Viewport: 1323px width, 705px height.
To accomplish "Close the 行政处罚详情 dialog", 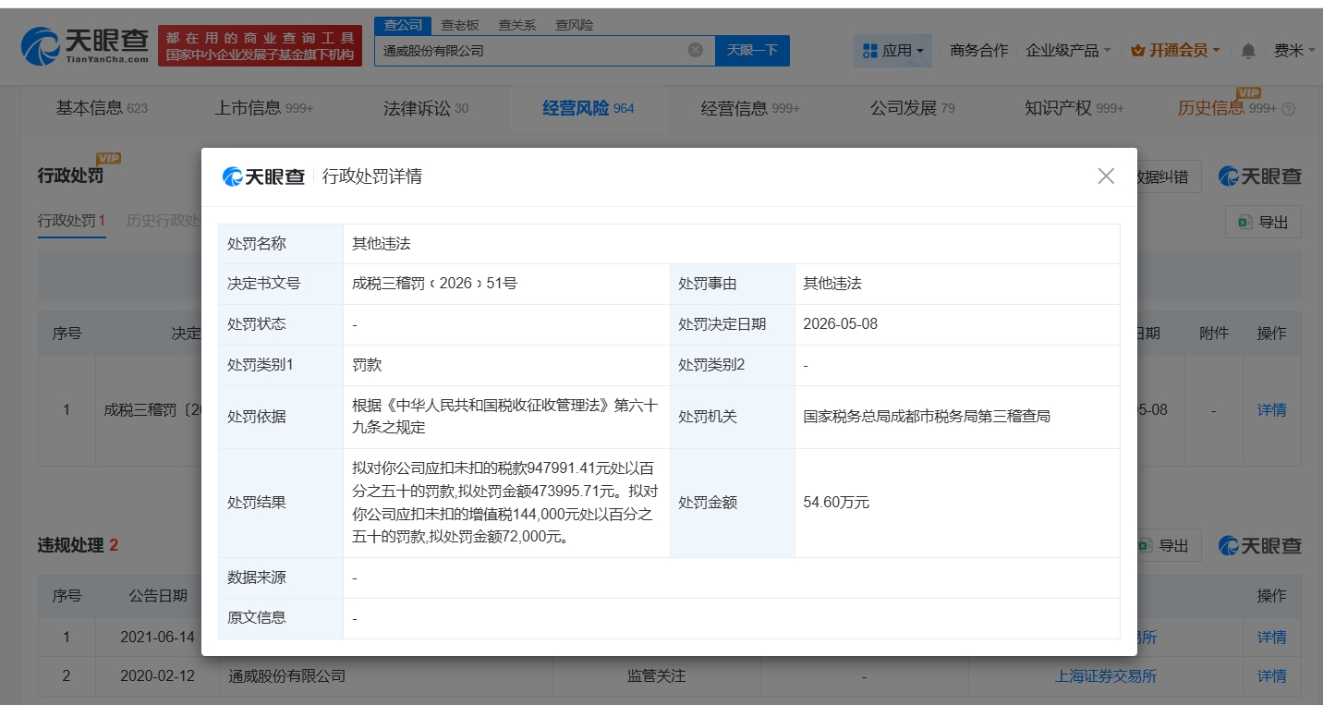I will [1106, 176].
